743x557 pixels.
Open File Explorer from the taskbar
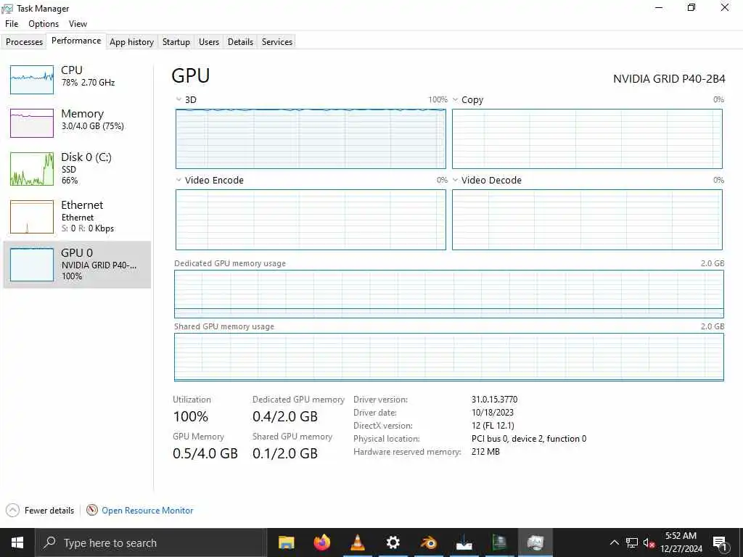286,542
